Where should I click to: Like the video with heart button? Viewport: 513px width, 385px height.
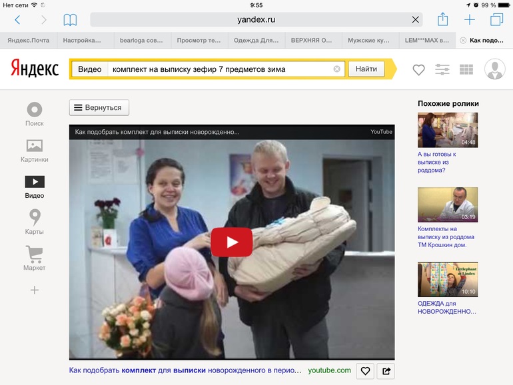[364, 371]
